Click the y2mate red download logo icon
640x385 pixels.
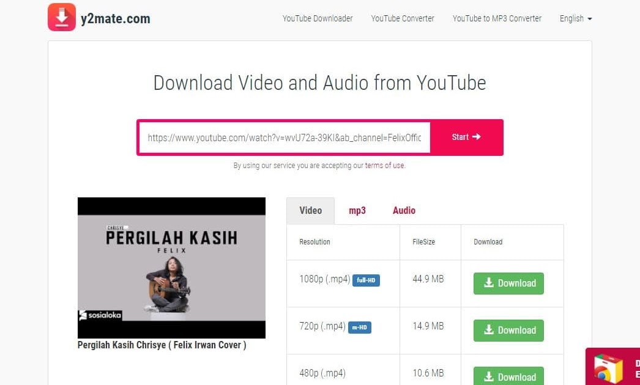pyautogui.click(x=62, y=17)
